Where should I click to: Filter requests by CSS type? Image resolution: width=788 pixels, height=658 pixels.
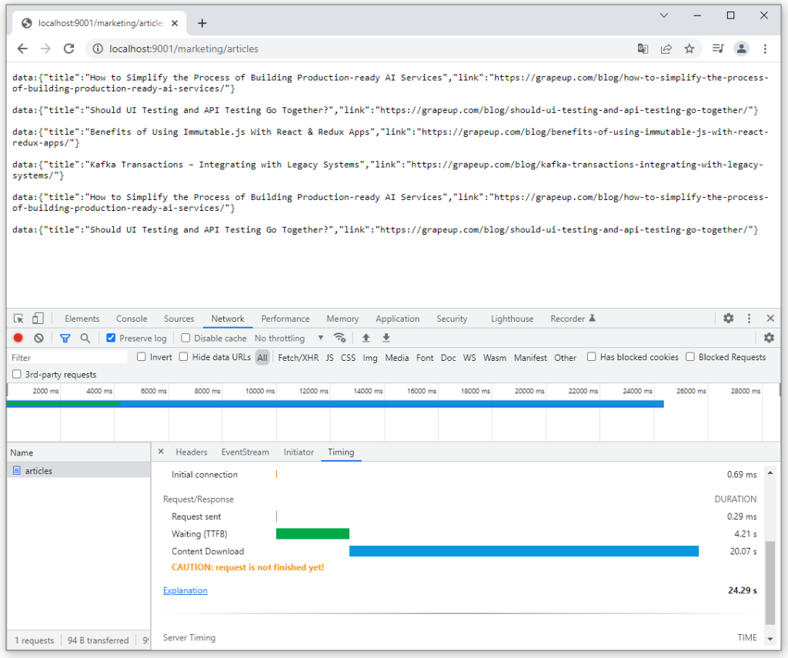pos(349,357)
